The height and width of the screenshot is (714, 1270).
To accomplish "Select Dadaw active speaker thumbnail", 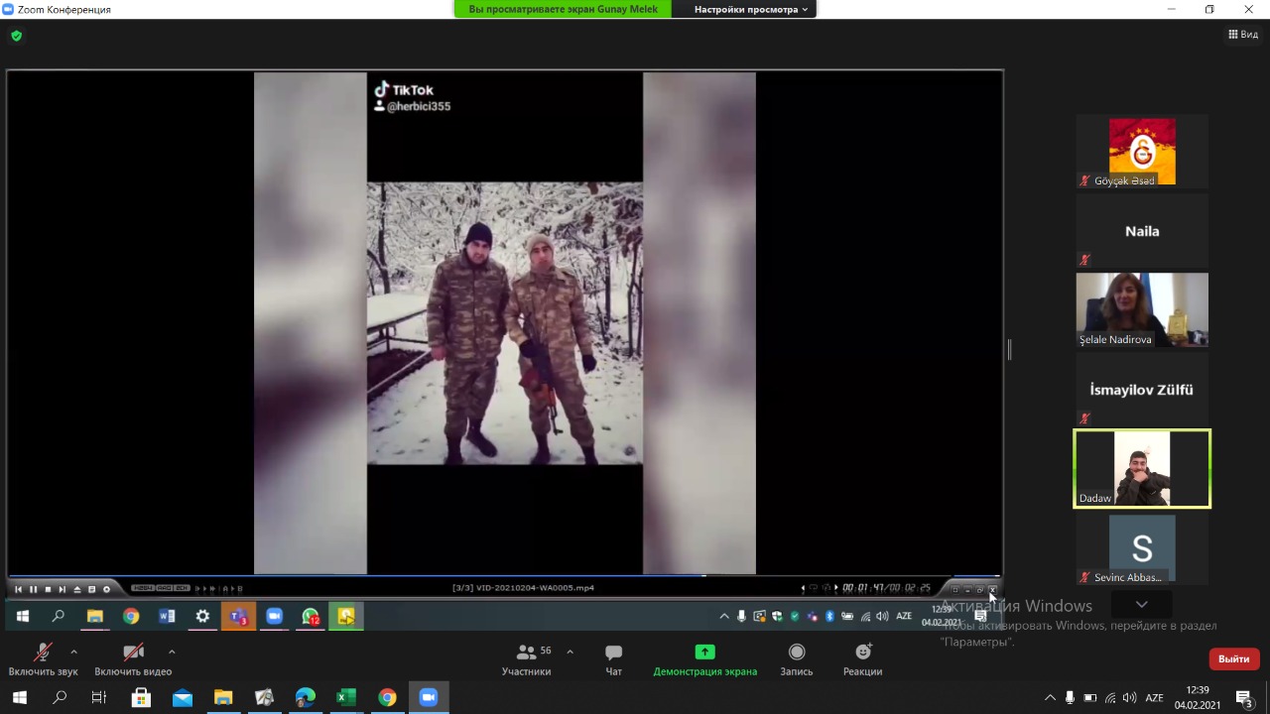I will [1142, 468].
